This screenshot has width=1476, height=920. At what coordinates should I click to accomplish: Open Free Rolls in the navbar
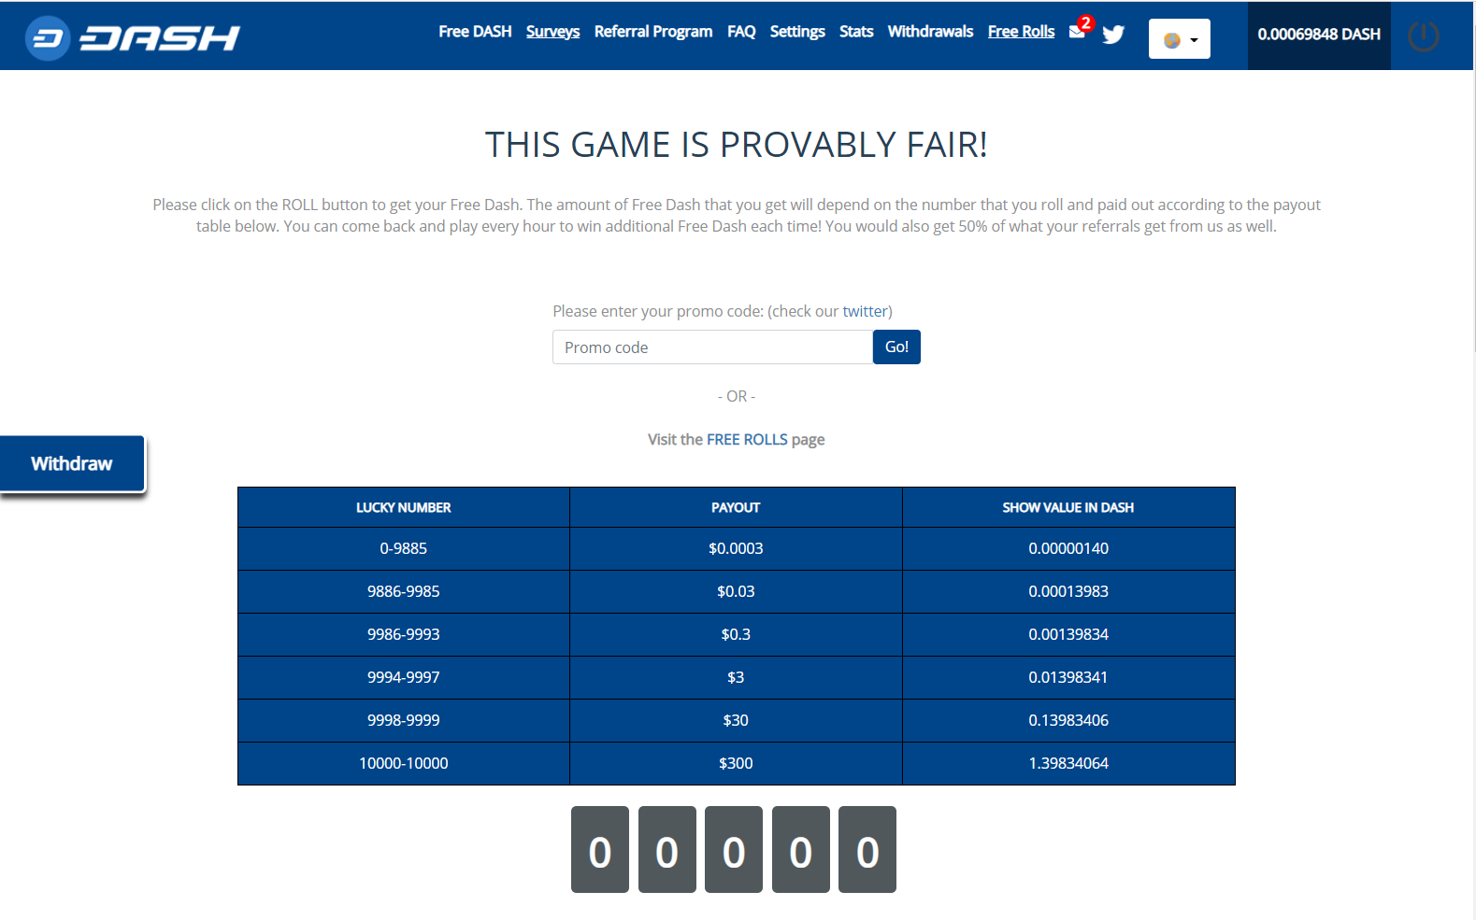(1021, 32)
